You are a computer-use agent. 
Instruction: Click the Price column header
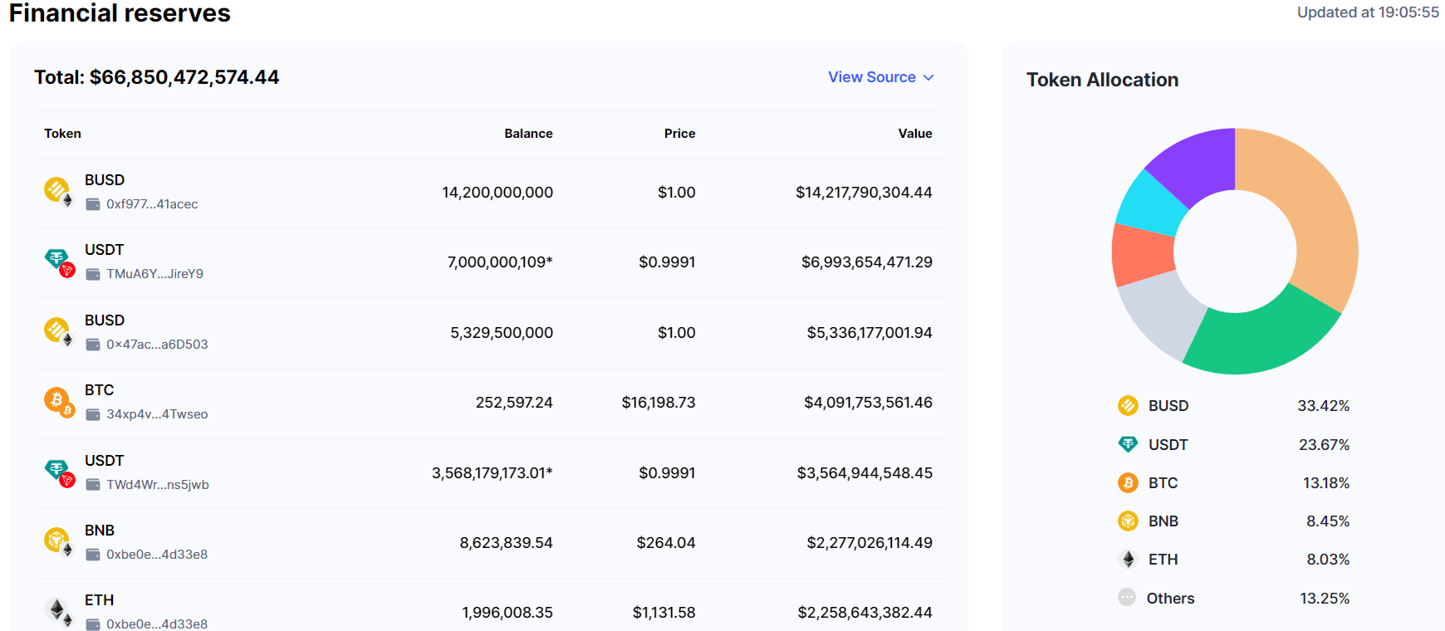pyautogui.click(x=679, y=134)
